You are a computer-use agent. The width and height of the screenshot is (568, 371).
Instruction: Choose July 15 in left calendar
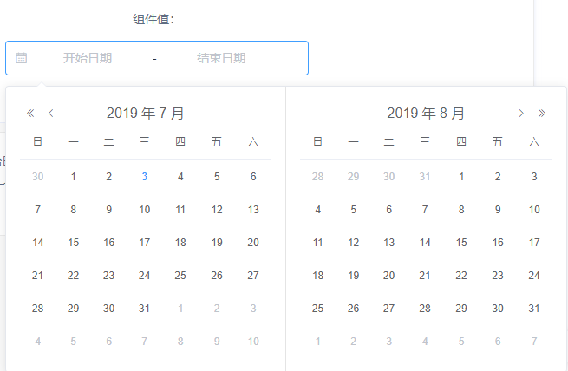(73, 243)
